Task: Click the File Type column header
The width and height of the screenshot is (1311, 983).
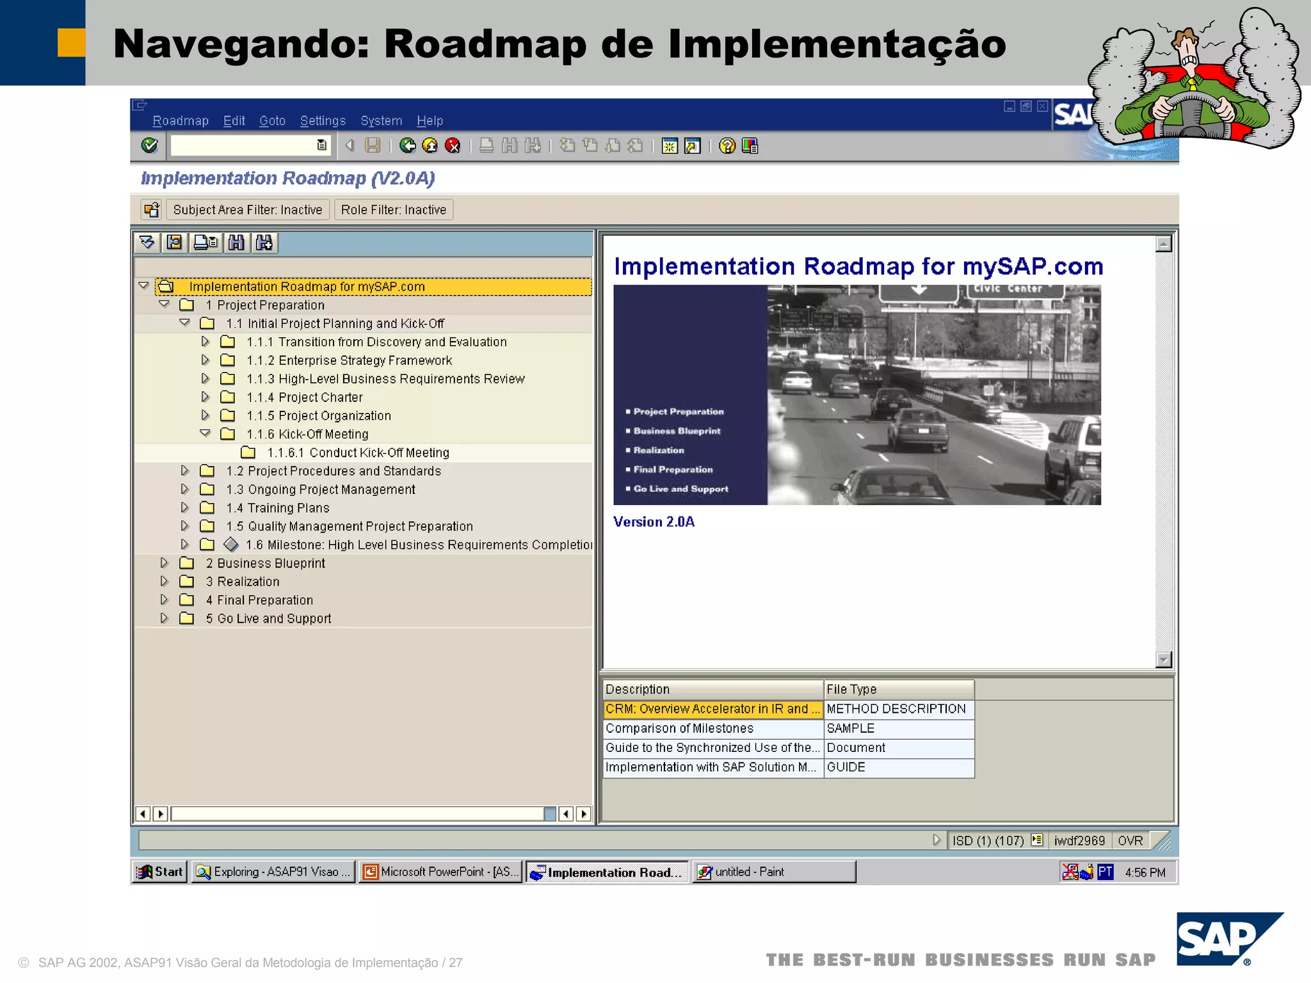Action: click(x=899, y=689)
